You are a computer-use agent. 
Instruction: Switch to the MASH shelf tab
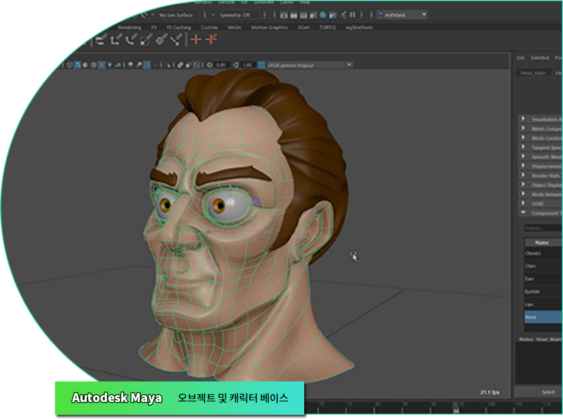tap(234, 28)
